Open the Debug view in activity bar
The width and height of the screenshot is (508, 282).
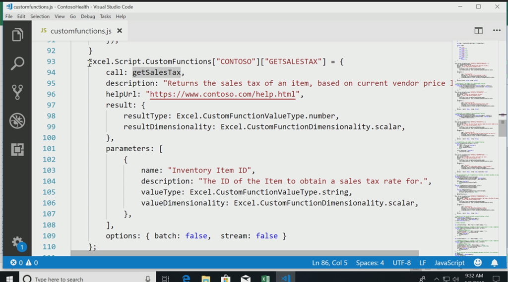tap(17, 121)
